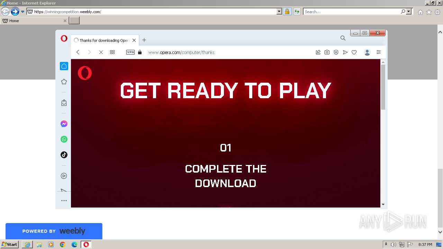Expand IE search provider dropdown
The image size is (443, 249).
coord(409,11)
